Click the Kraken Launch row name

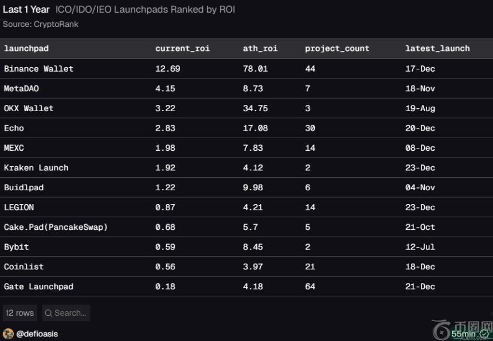pos(36,168)
